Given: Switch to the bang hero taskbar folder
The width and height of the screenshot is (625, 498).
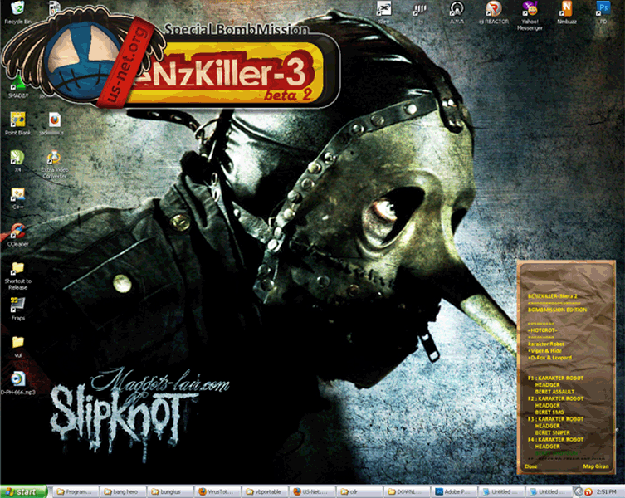Looking at the screenshot, I should tap(122, 492).
